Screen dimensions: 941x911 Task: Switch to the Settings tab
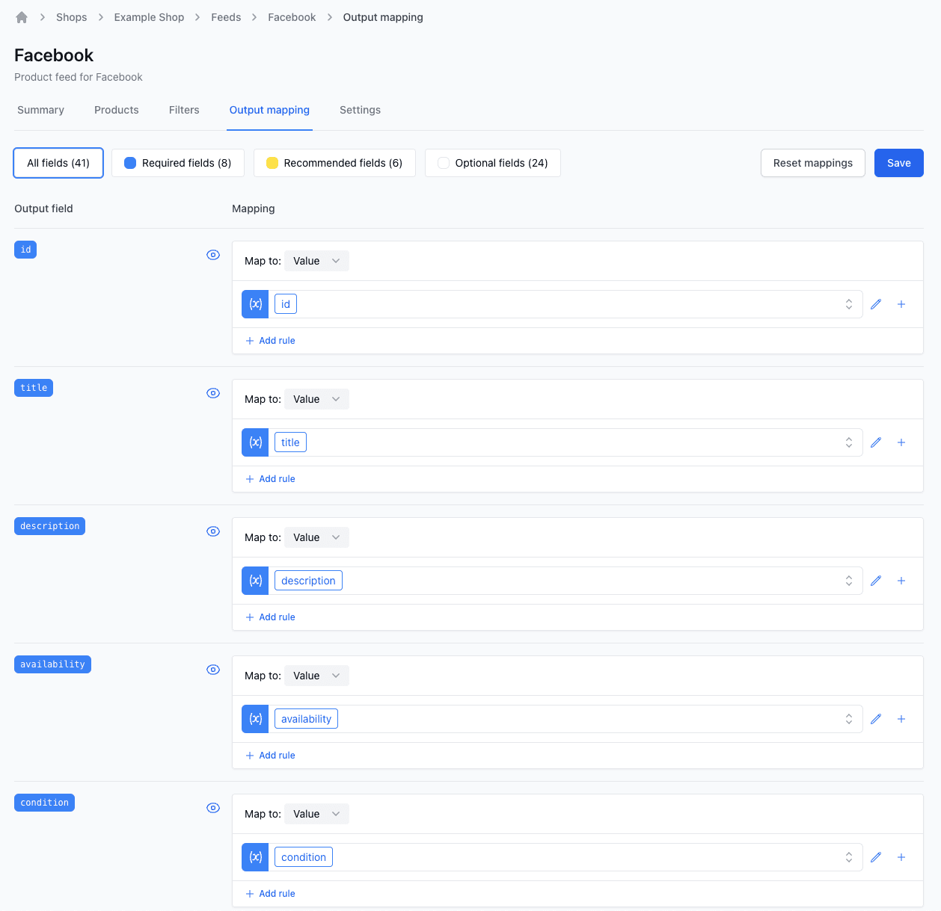click(x=360, y=110)
